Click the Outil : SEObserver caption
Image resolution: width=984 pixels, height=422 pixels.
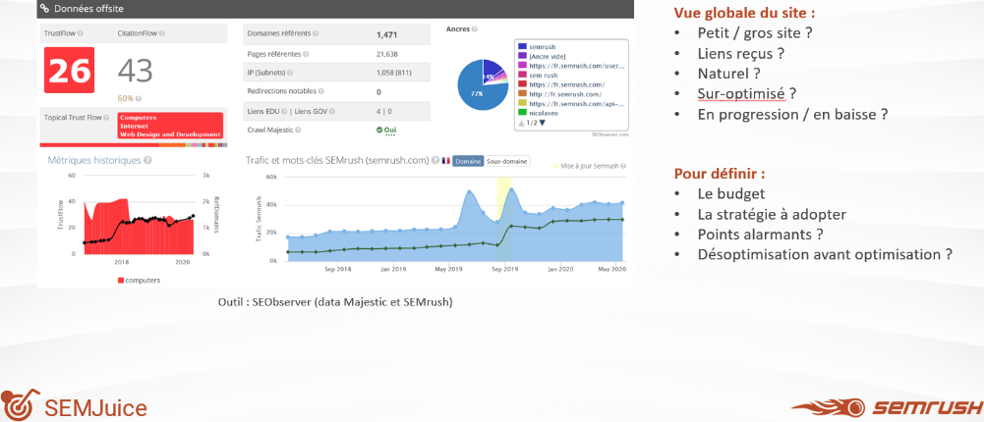tap(335, 302)
